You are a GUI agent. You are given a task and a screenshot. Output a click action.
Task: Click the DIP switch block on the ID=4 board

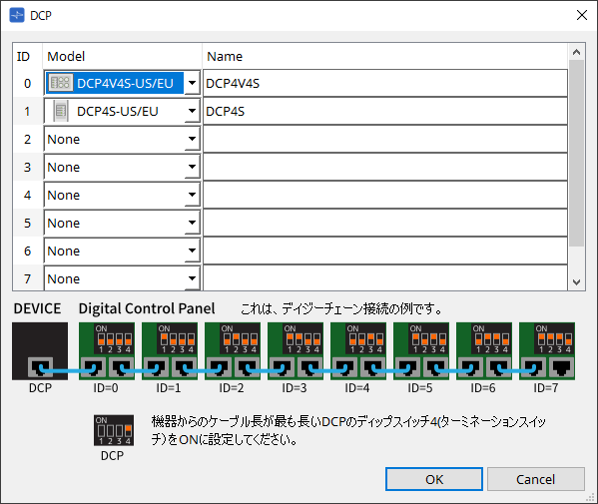pos(366,338)
